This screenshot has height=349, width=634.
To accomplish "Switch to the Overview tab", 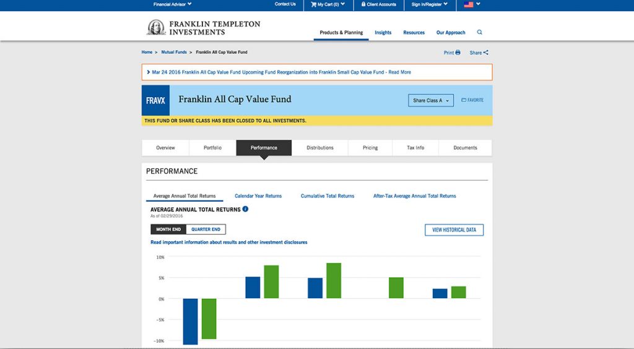I will tap(165, 148).
